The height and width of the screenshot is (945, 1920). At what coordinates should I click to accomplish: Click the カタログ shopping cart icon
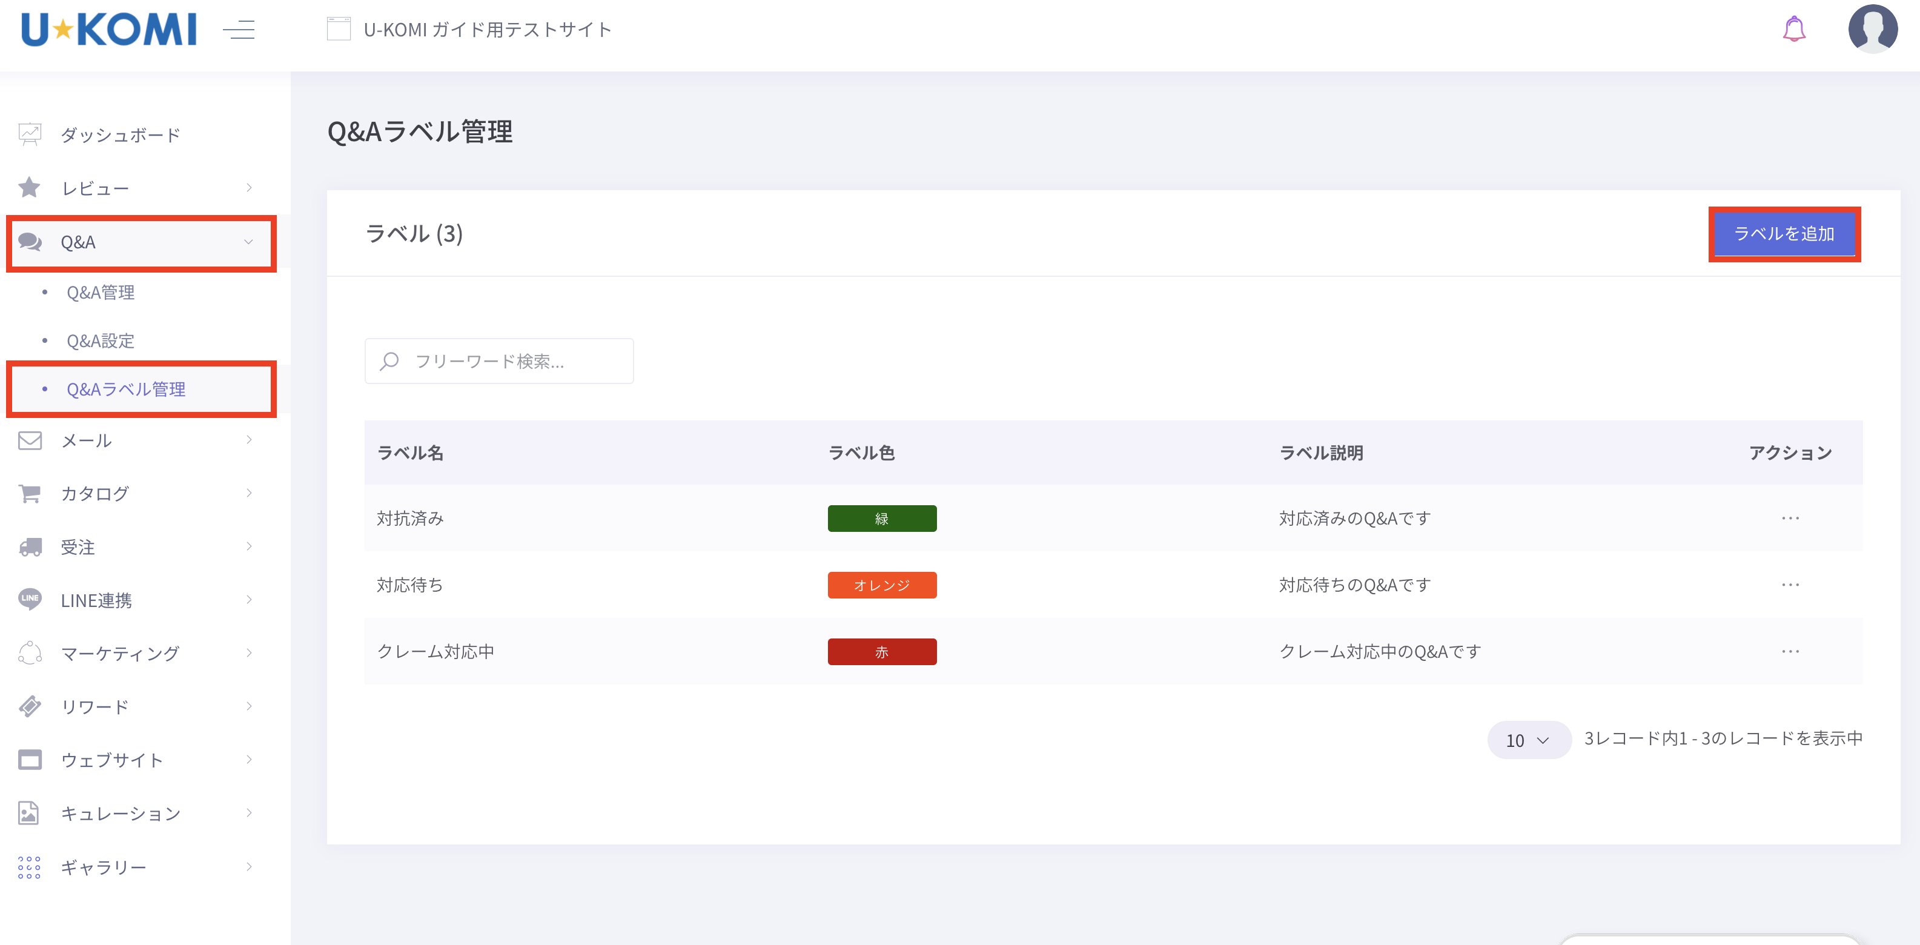(30, 493)
